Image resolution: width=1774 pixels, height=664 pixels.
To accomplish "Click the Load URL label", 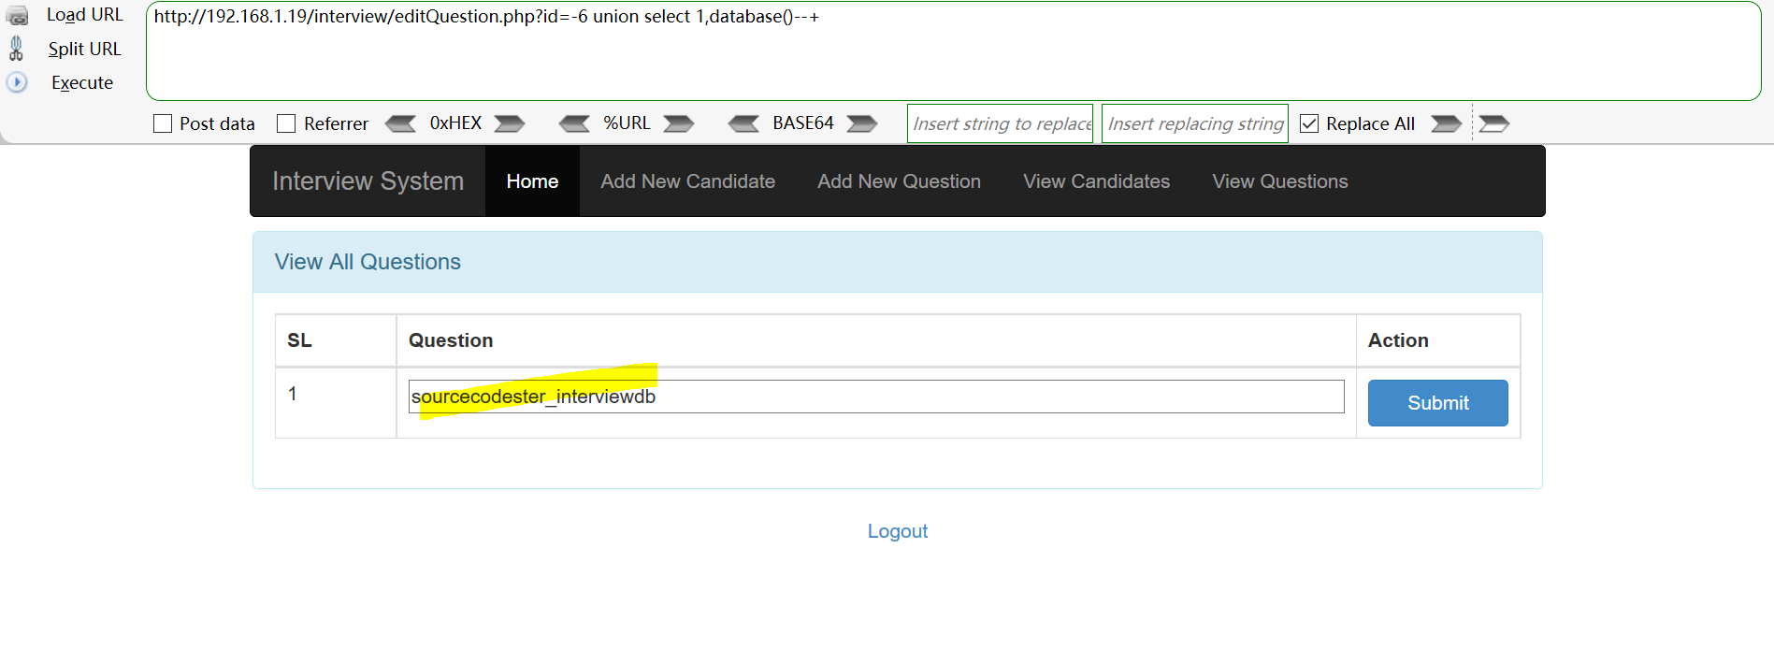I will click(85, 15).
